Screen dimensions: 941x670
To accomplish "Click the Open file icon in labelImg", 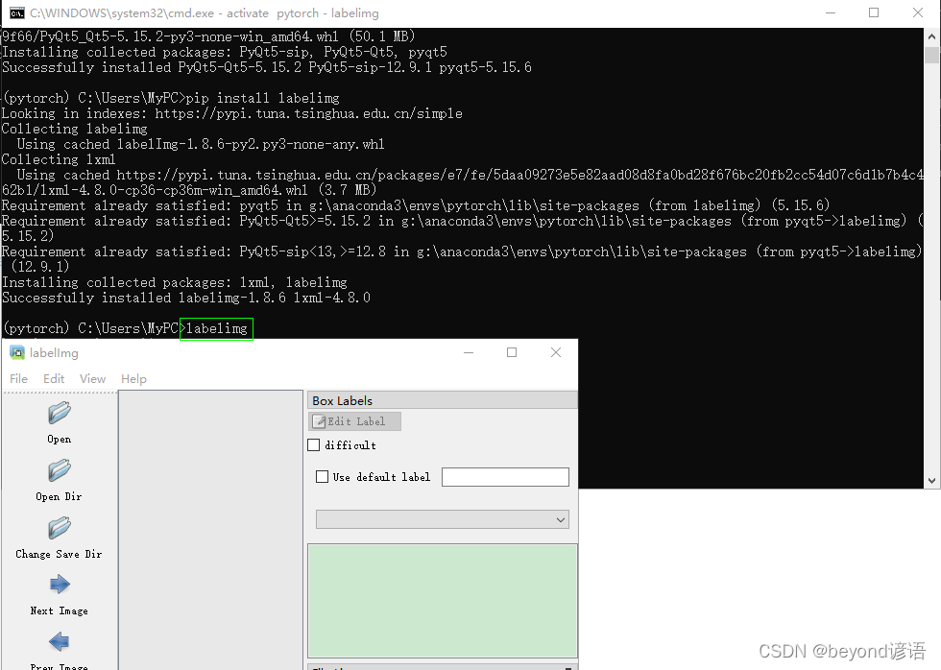I will (60, 413).
